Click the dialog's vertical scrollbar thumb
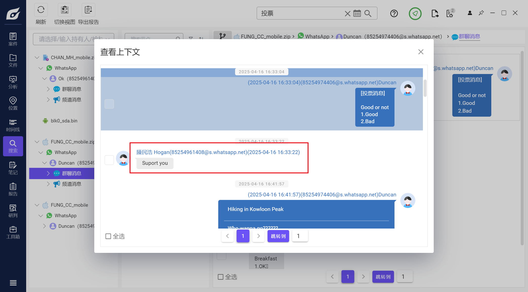528x292 pixels. click(425, 88)
